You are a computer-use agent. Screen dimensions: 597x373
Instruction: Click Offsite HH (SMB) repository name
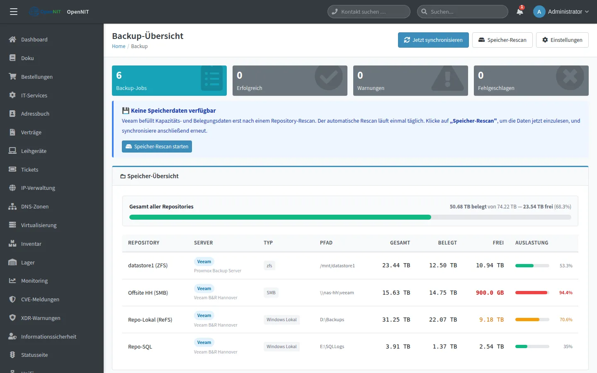click(x=148, y=293)
